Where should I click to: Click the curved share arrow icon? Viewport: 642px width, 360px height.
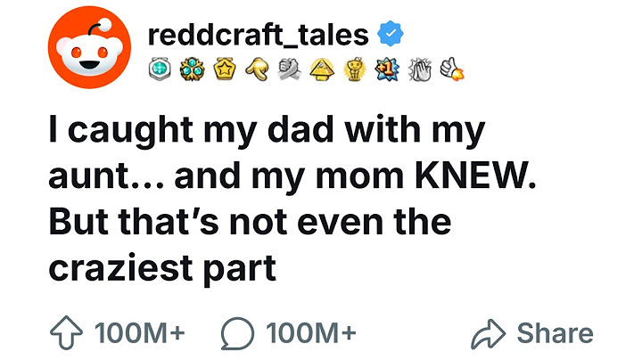coord(489,333)
